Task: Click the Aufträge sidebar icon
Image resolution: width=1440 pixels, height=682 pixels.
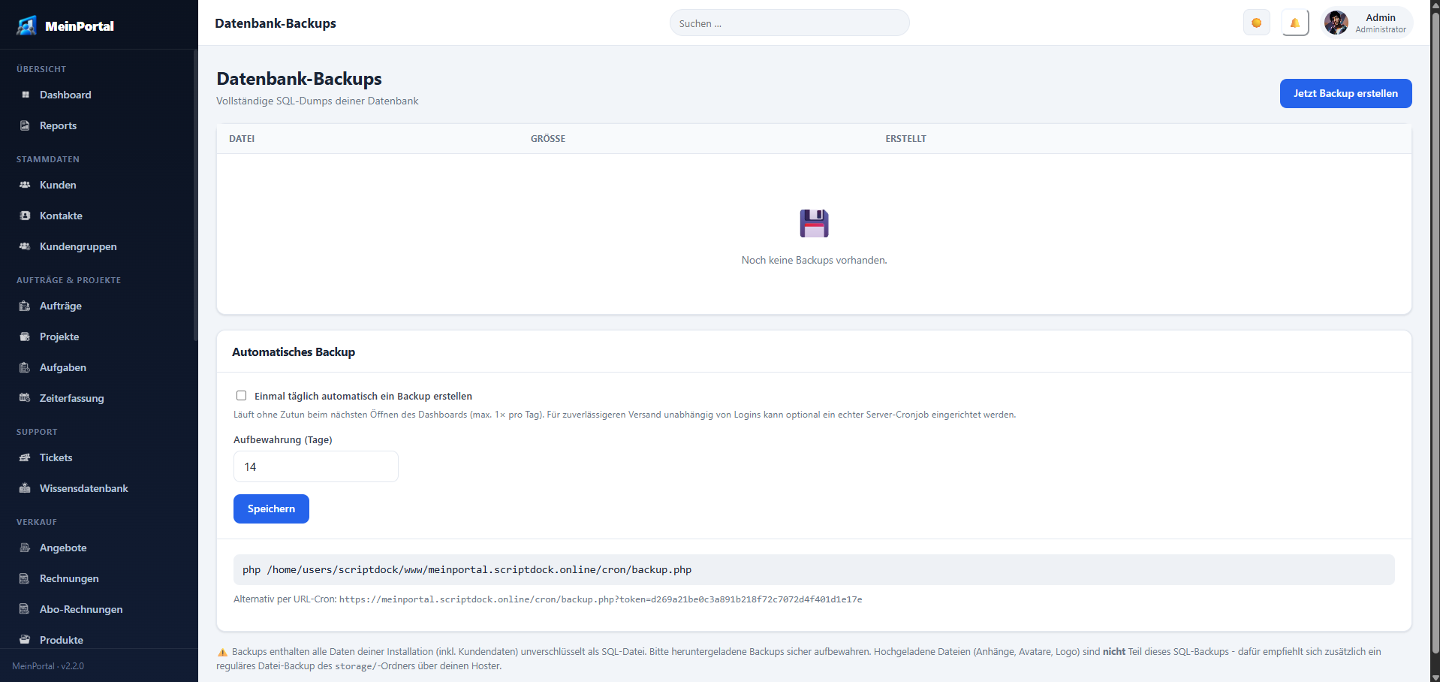Action: (x=25, y=306)
